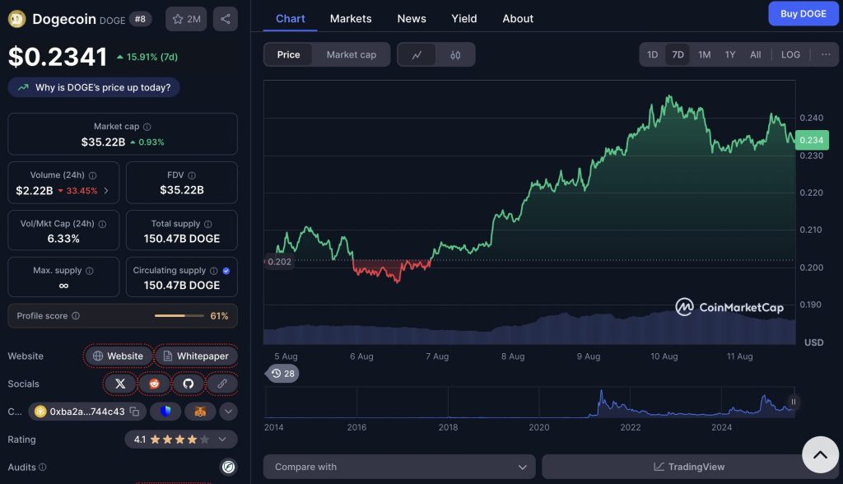Switch to the Markets tab
This screenshot has width=843, height=484.
351,18
